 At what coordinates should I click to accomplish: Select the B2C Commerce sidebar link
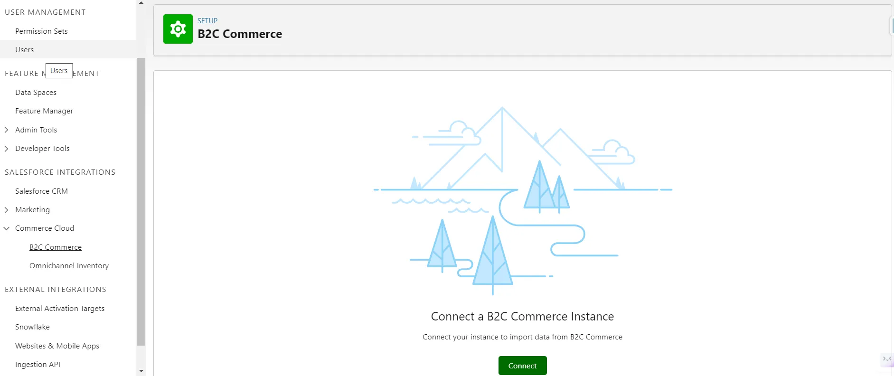click(56, 247)
